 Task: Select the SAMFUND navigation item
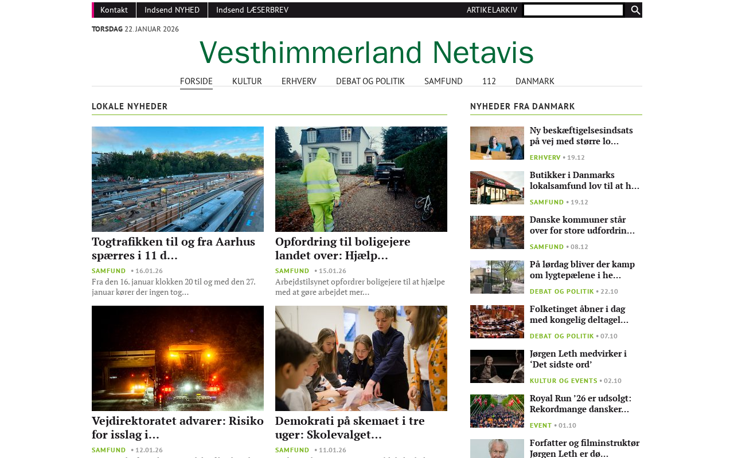click(x=443, y=81)
